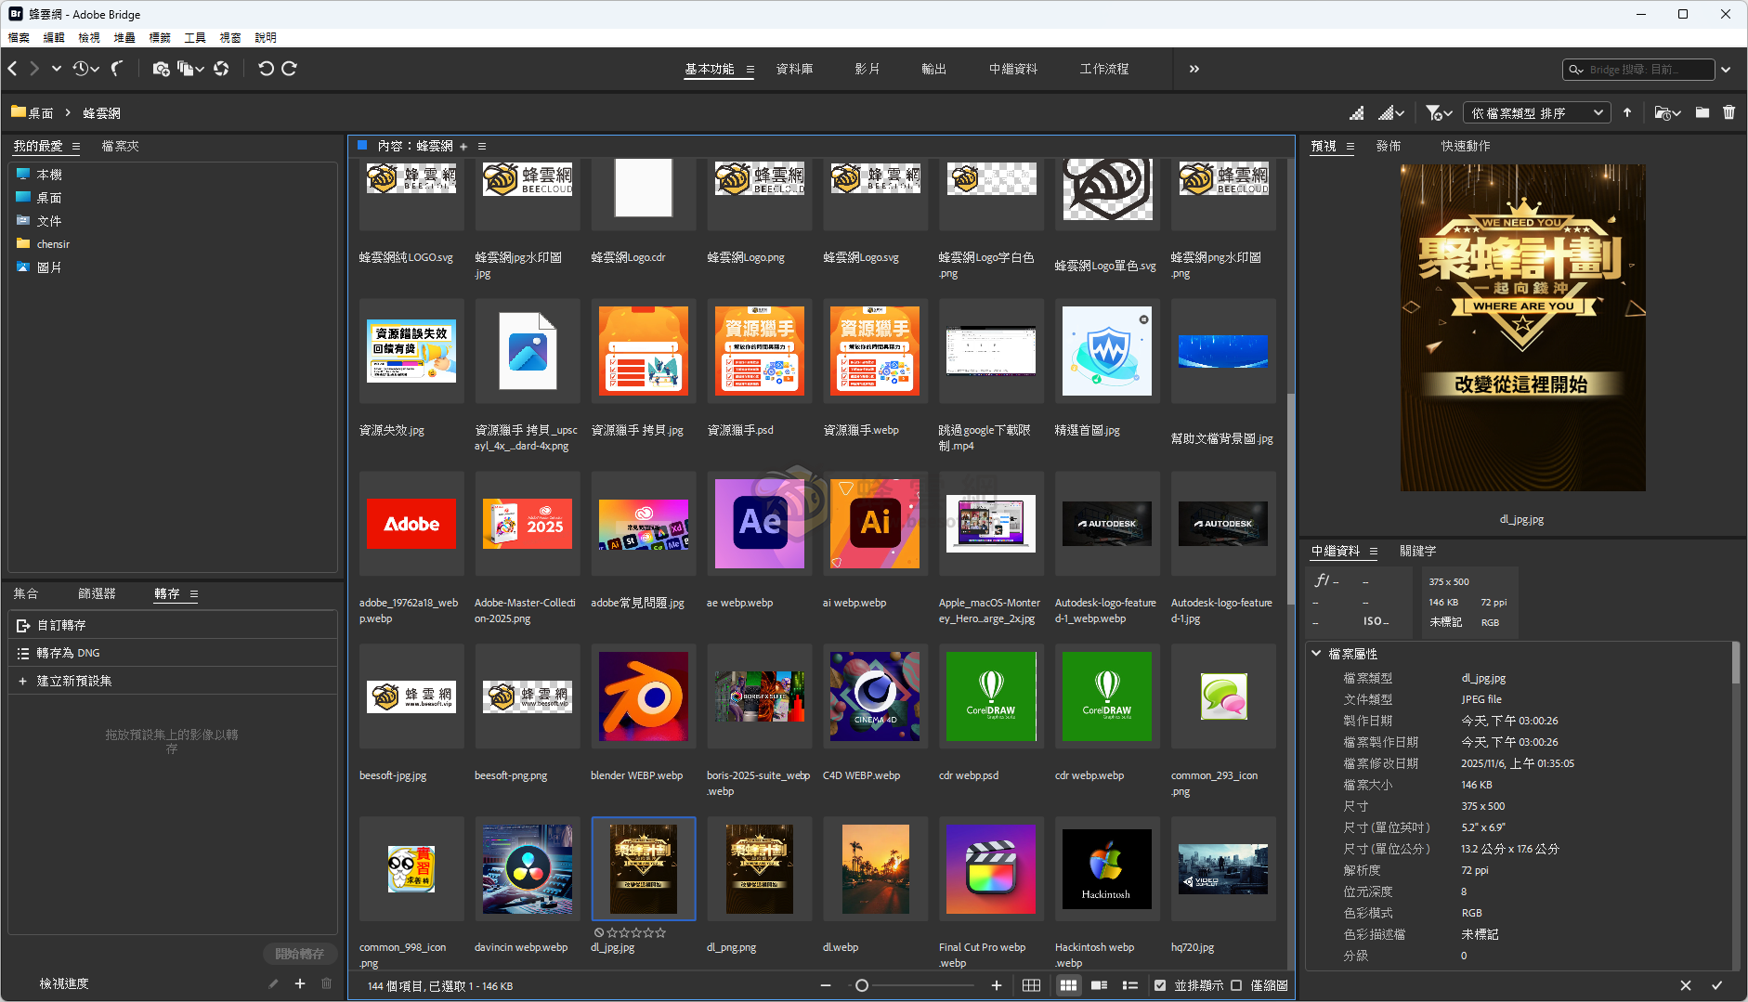Open content panel hamburger menu
The width and height of the screenshot is (1748, 1002).
482,147
